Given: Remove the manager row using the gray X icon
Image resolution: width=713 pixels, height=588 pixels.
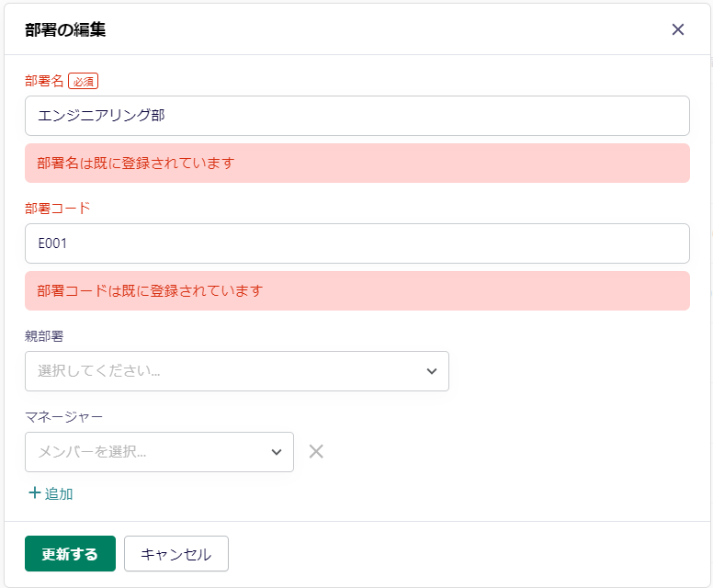Looking at the screenshot, I should (316, 451).
